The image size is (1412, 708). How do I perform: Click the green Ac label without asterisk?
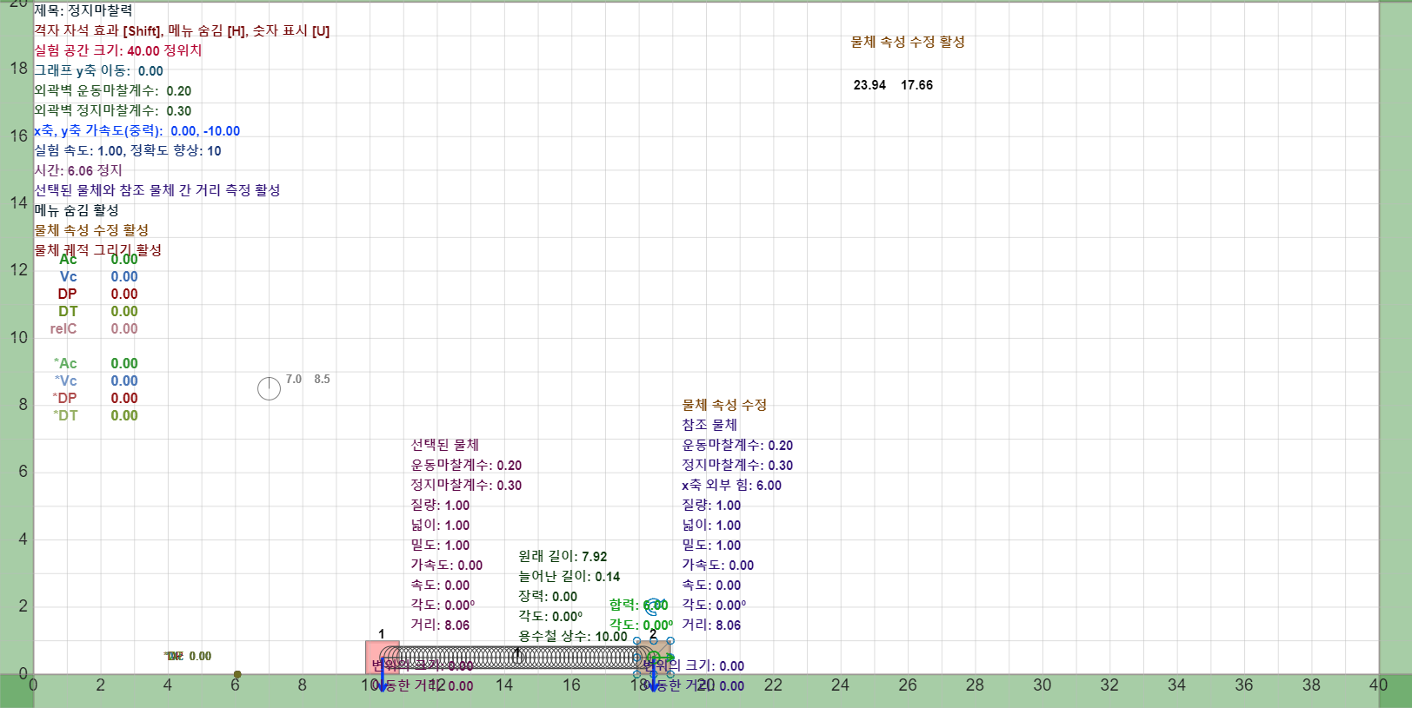(68, 259)
